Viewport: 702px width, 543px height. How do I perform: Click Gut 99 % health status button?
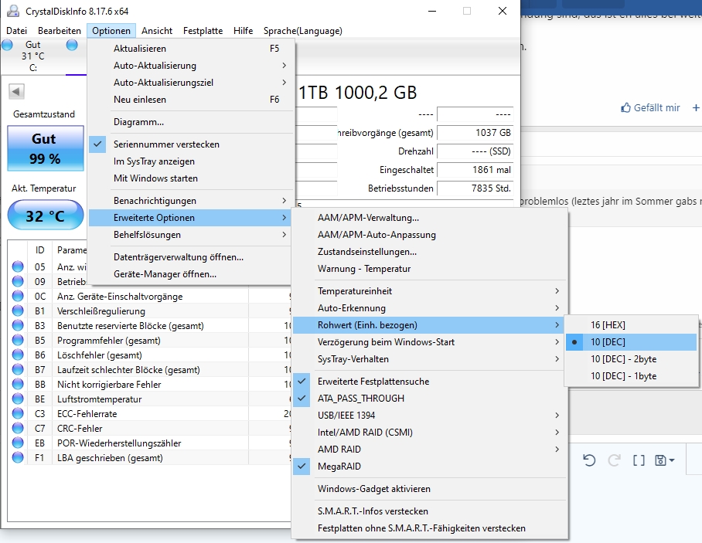(x=45, y=148)
